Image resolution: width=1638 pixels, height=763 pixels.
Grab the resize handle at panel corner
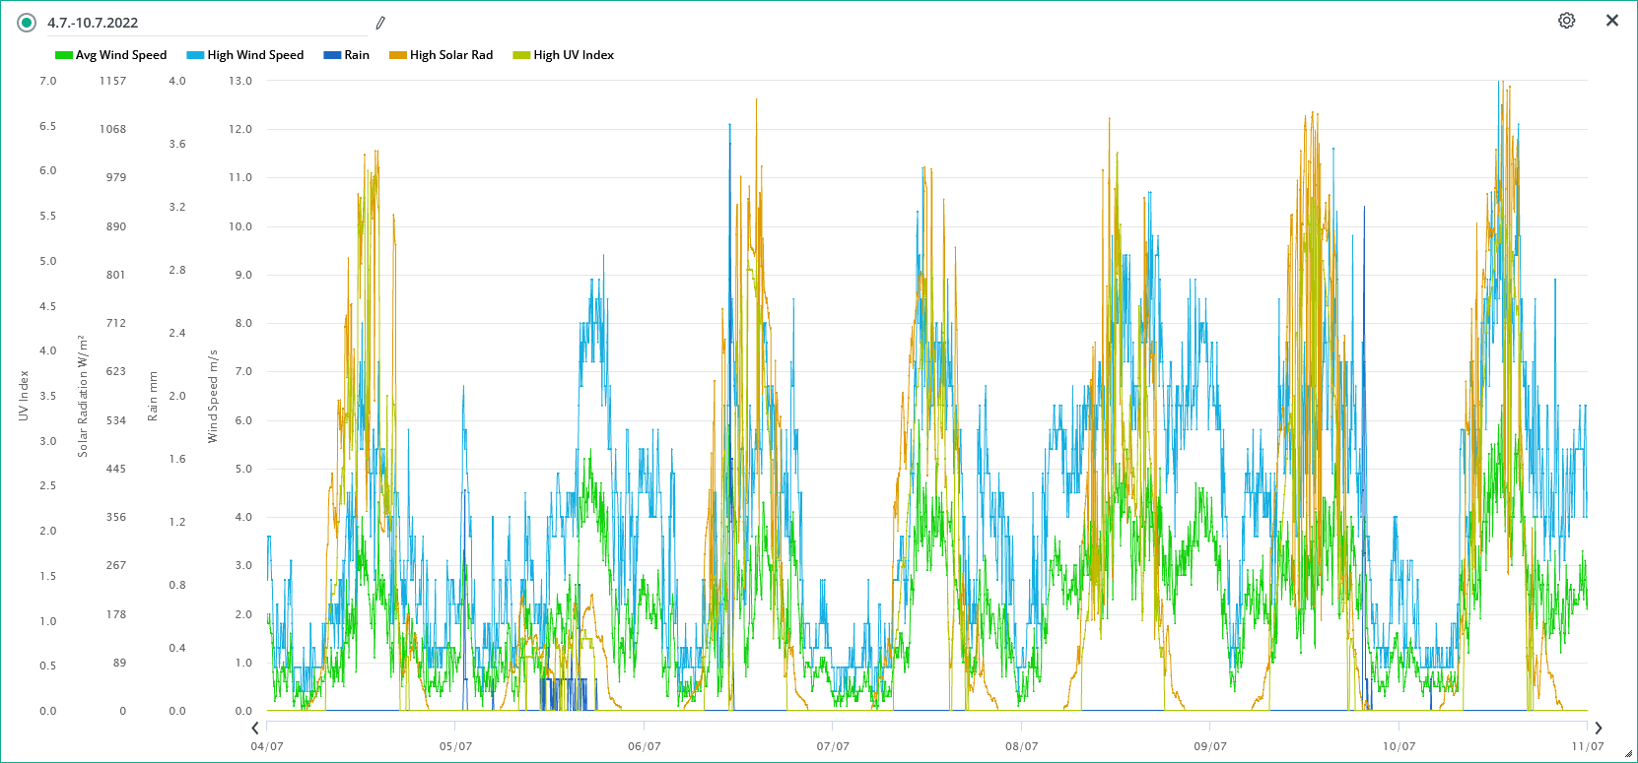coord(1628,754)
